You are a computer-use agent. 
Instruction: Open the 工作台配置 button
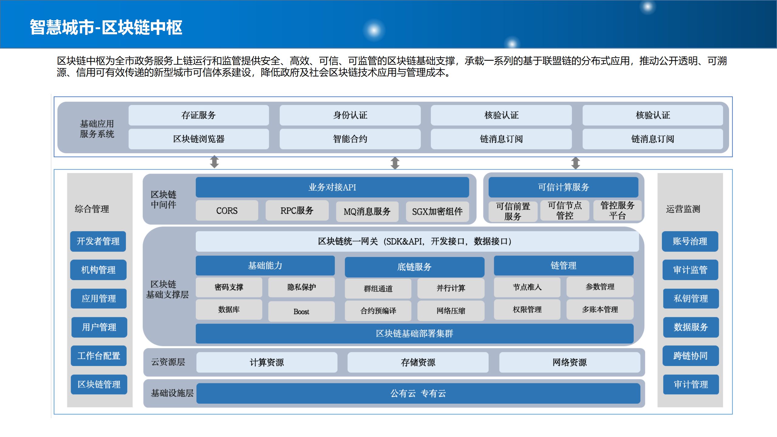(99, 356)
